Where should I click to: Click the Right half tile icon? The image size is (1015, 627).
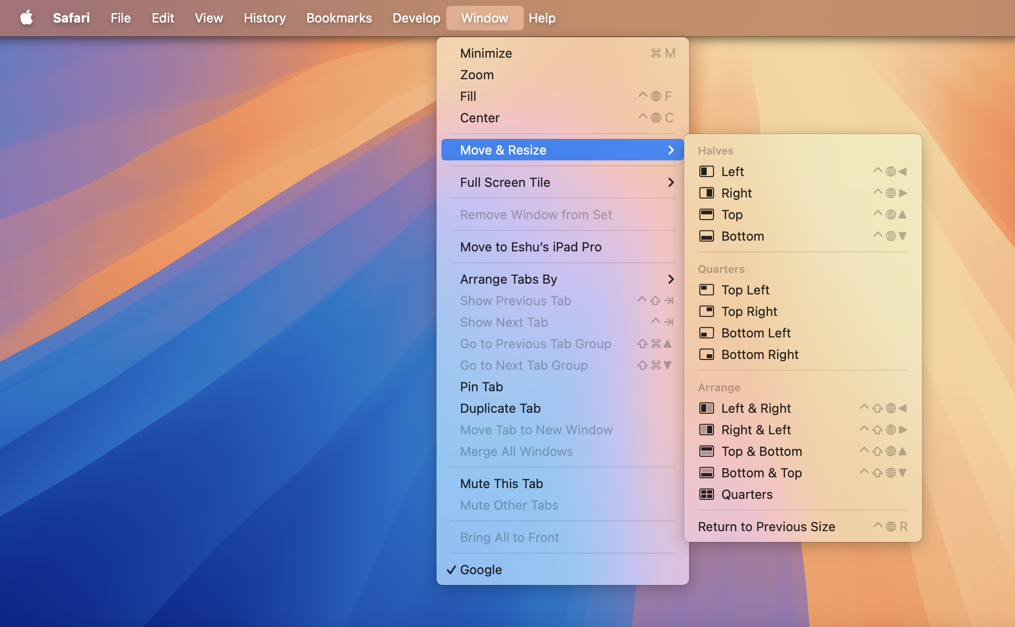[x=706, y=193]
